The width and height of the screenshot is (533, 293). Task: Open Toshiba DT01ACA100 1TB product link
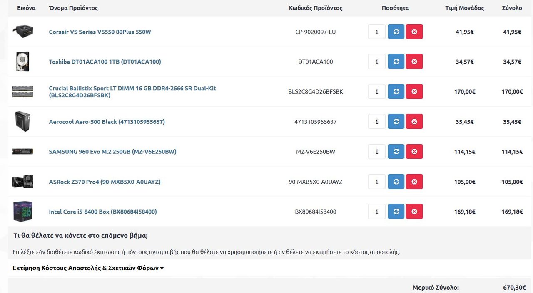[105, 62]
